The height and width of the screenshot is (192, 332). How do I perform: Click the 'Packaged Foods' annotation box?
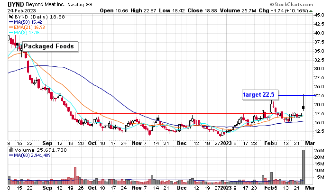pos(50,46)
